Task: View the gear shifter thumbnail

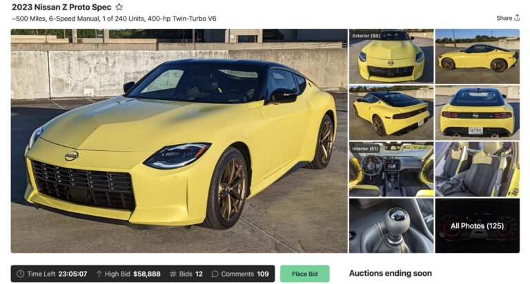Action: tap(391, 225)
